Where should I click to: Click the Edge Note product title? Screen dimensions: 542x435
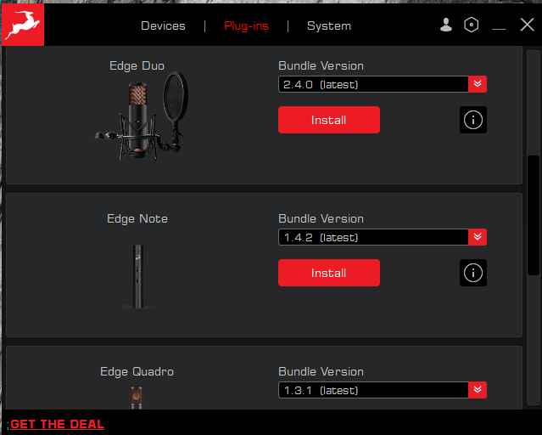point(137,219)
